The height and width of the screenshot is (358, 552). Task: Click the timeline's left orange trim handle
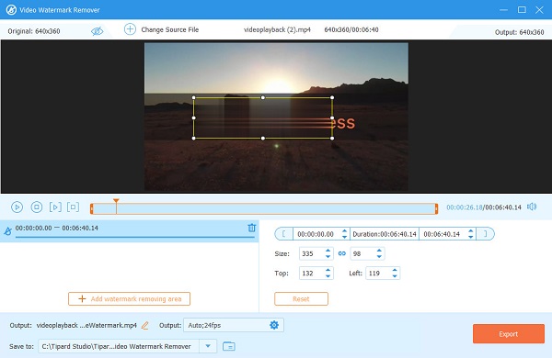tap(92, 208)
